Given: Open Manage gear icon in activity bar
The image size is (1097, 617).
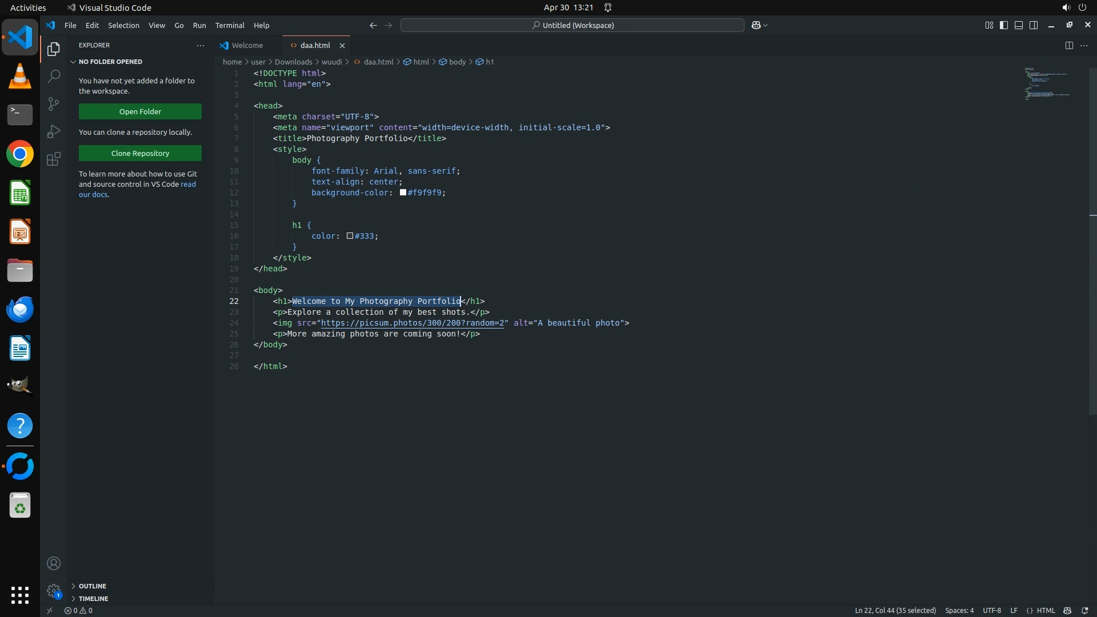Looking at the screenshot, I should click(54, 591).
